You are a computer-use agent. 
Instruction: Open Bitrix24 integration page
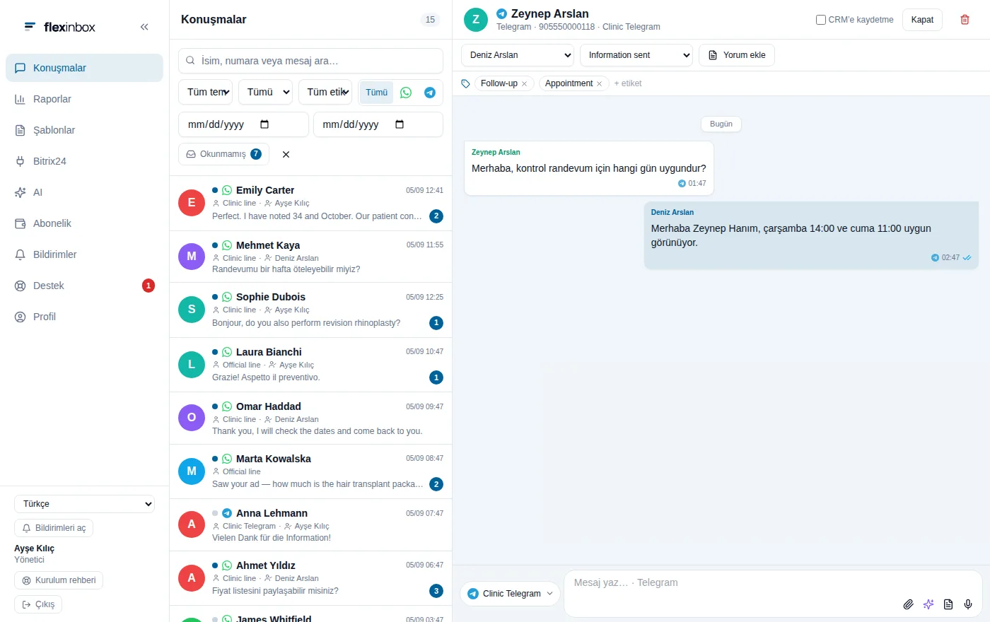pos(84,161)
